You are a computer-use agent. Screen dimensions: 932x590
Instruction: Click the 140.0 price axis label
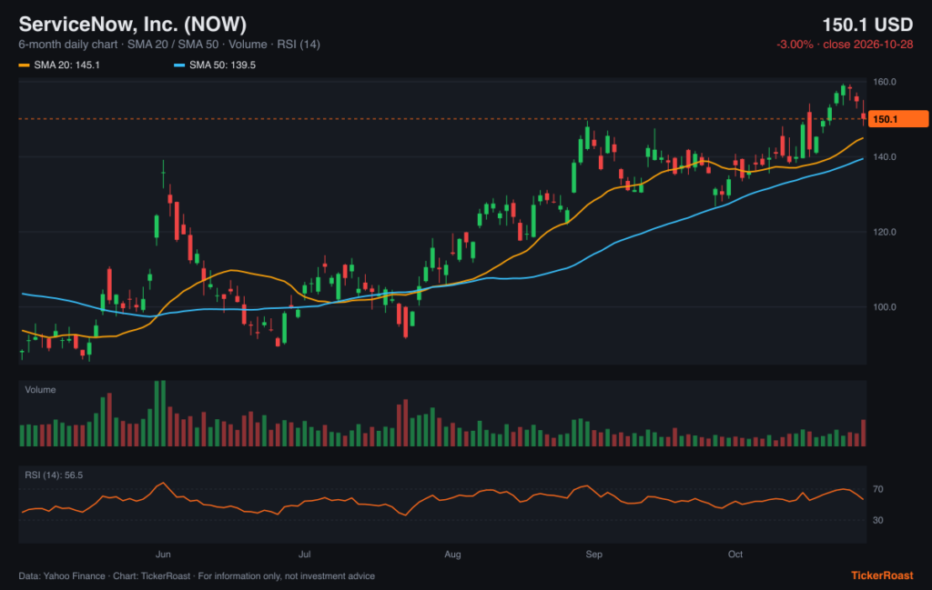(885, 157)
